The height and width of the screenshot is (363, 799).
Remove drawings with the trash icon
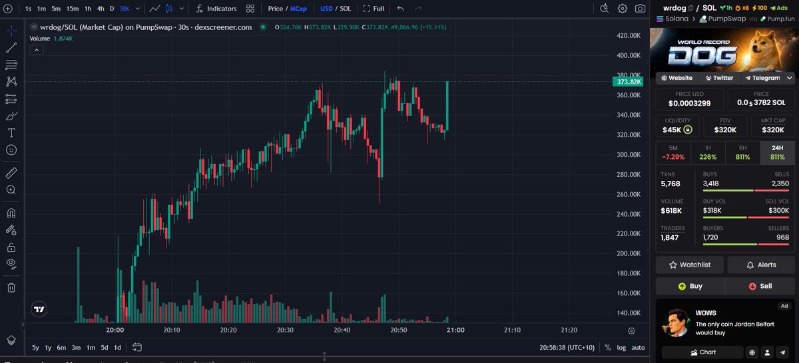[x=11, y=287]
